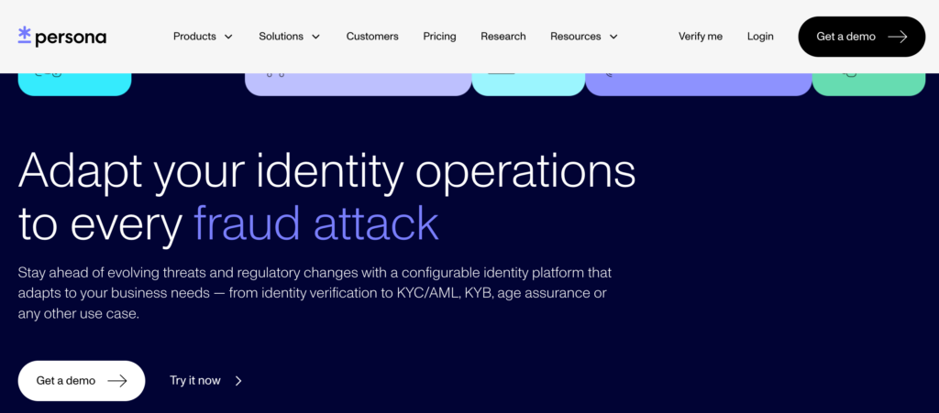Expand the Solutions dropdown chevron
939x413 pixels.
pyautogui.click(x=315, y=37)
